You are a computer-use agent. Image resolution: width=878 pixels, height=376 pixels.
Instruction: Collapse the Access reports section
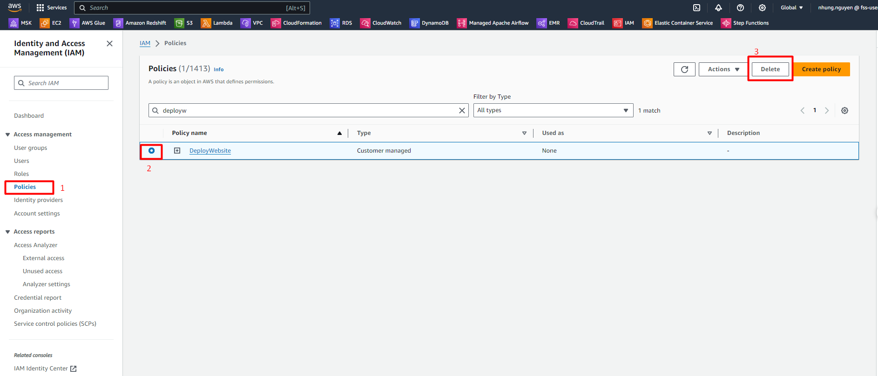click(7, 232)
